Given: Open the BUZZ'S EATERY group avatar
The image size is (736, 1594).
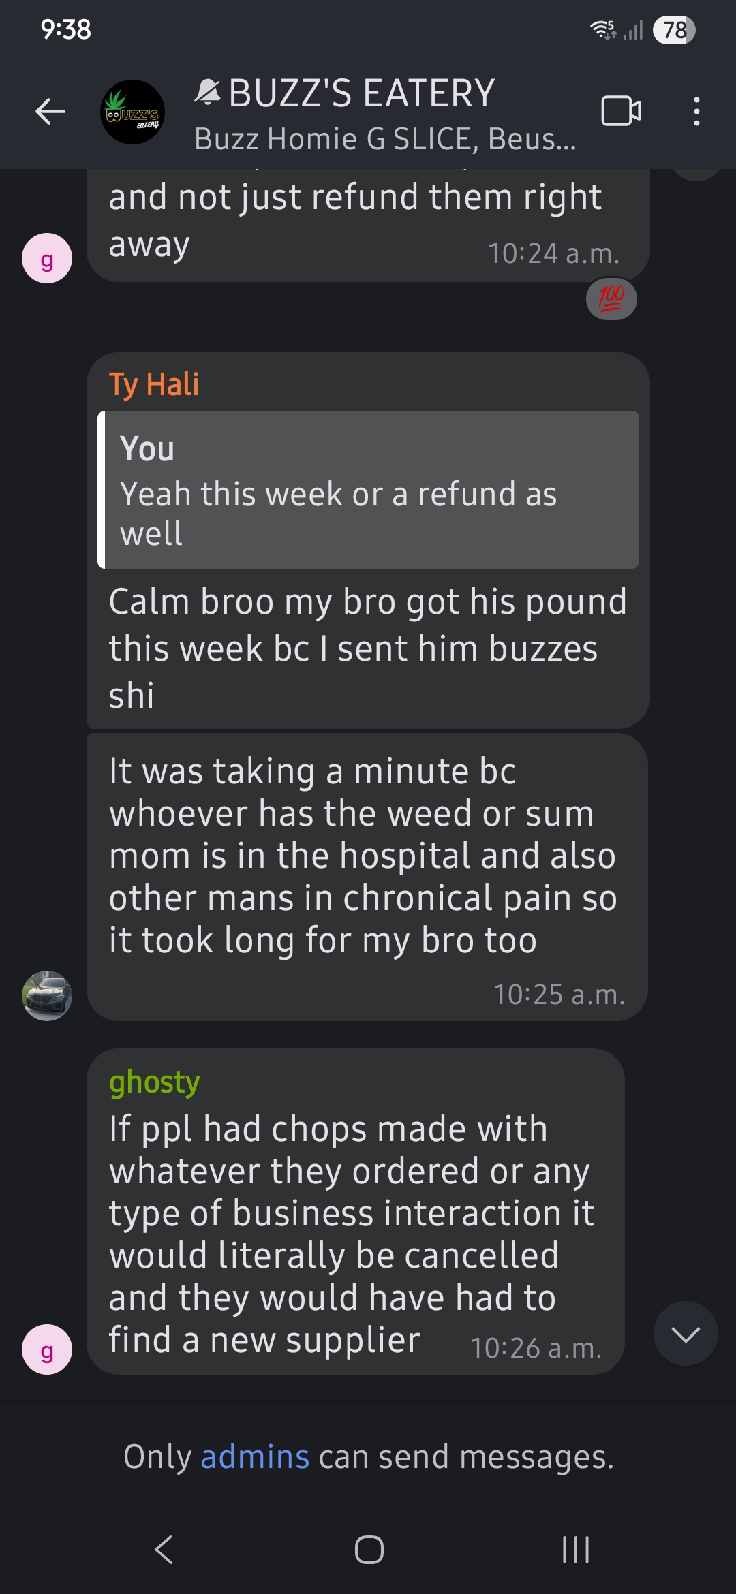Looking at the screenshot, I should (132, 112).
